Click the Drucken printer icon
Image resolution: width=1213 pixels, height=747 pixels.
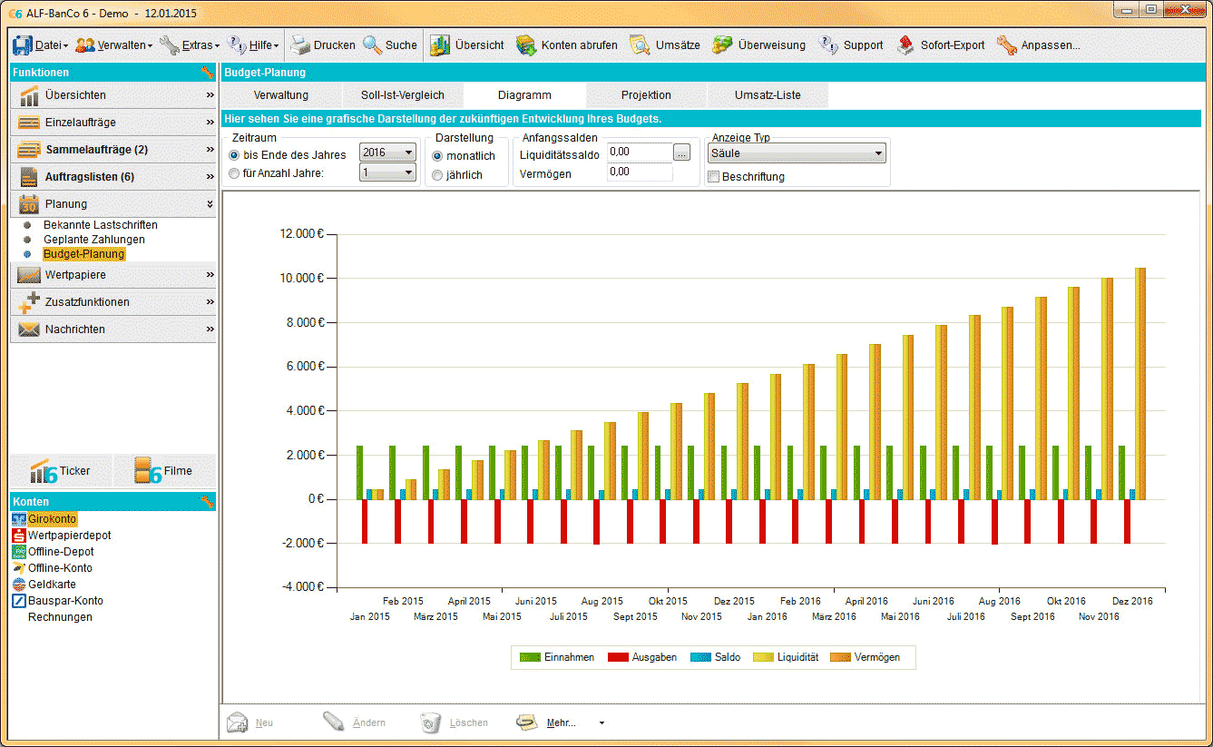[x=300, y=44]
